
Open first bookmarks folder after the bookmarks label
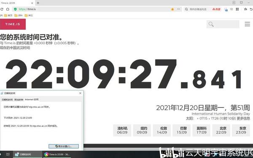pos(8,16)
